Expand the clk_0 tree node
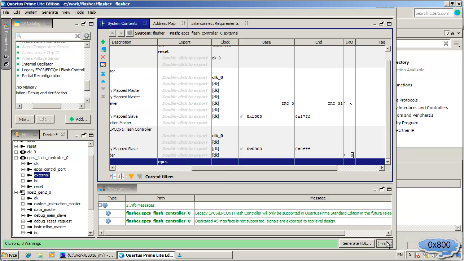The width and height of the screenshot is (464, 261). pyautogui.click(x=16, y=152)
